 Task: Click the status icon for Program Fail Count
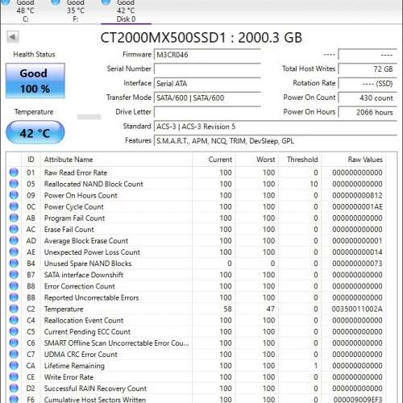pyautogui.click(x=14, y=218)
